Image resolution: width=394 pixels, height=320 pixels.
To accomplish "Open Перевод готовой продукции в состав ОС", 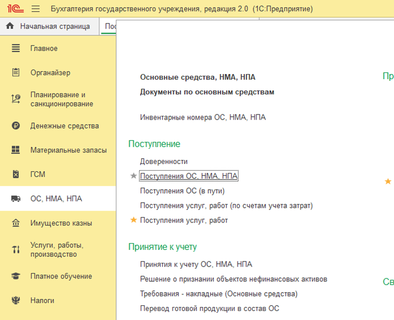I will click(x=210, y=309).
